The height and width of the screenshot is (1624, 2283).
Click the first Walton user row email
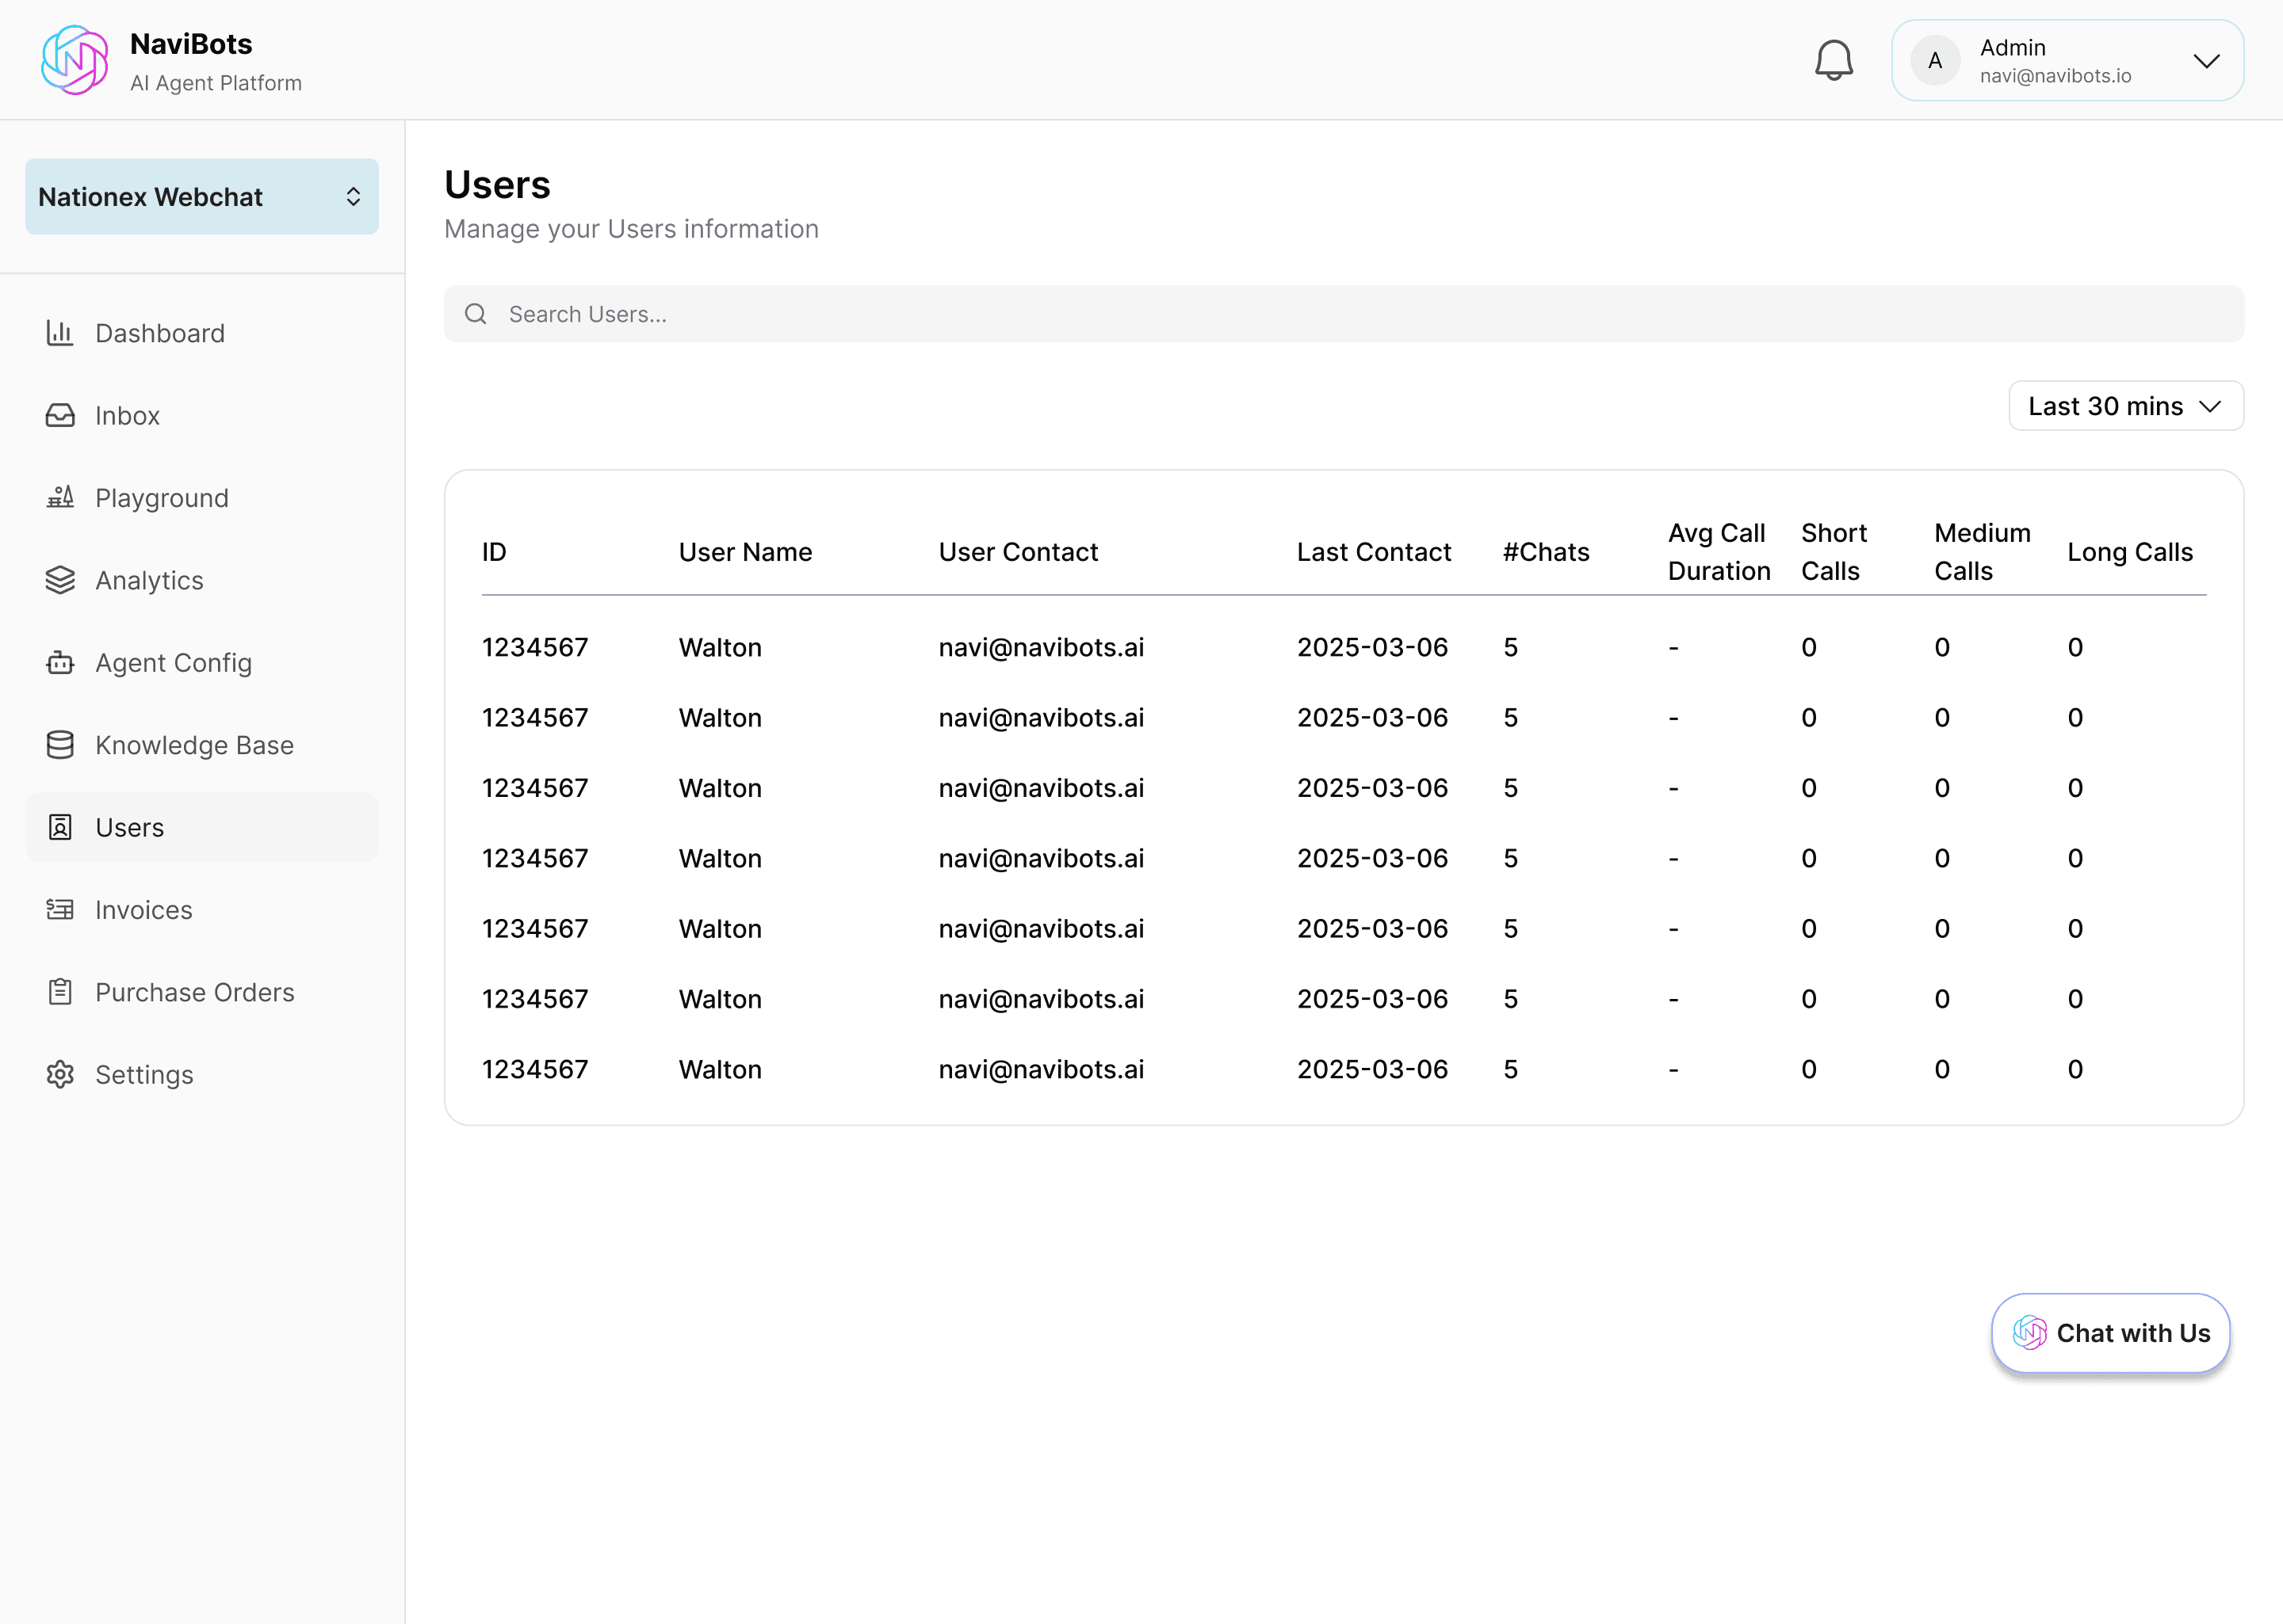[x=1041, y=647]
